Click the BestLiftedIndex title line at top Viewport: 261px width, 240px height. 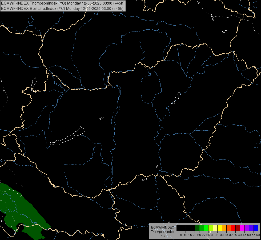pos(62,9)
